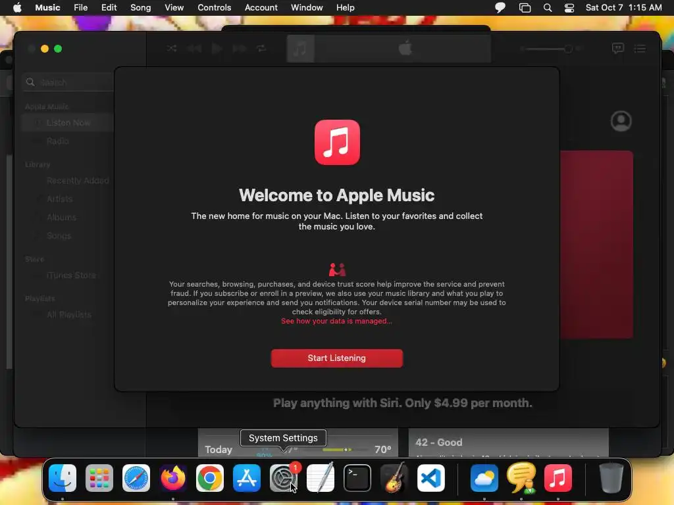Image resolution: width=674 pixels, height=505 pixels.
Task: Toggle shuffle in Music toolbar
Action: pos(172,49)
